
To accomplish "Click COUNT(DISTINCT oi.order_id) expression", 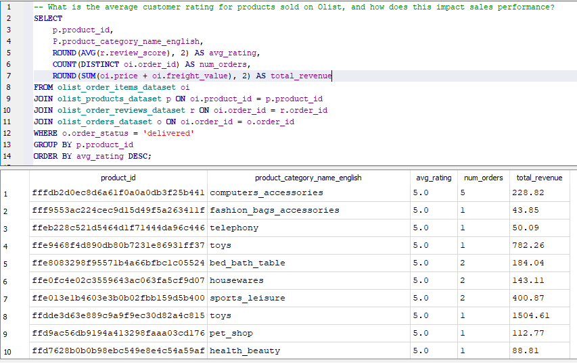I will click(116, 64).
